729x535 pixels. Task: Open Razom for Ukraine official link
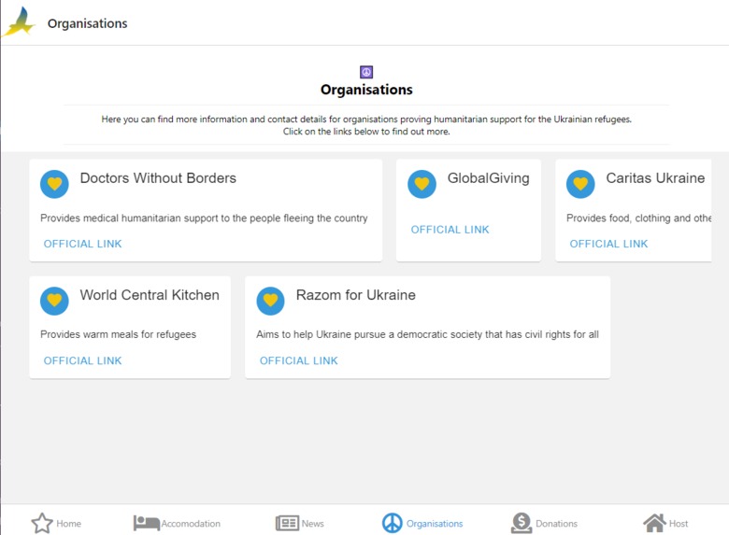tap(298, 360)
